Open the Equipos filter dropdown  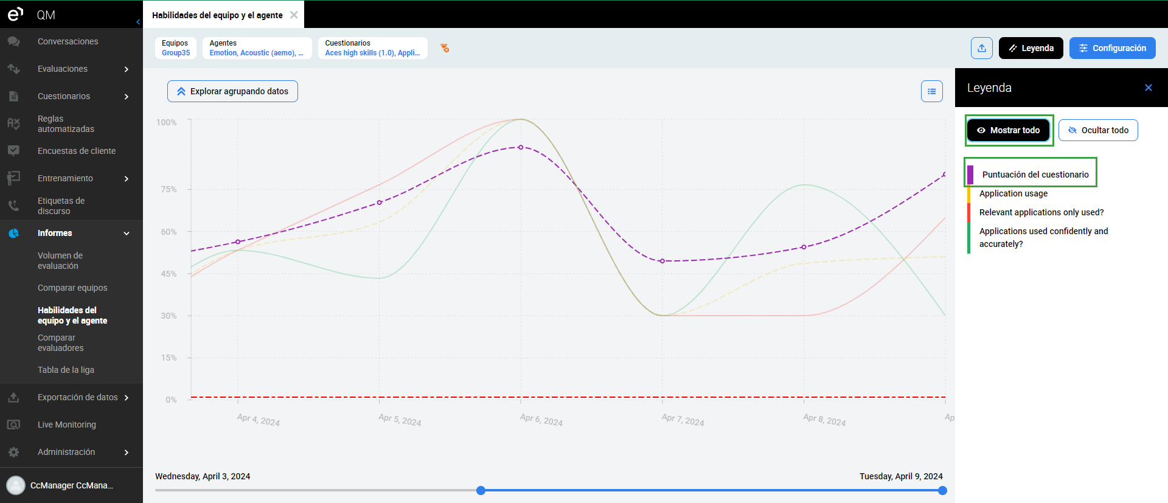176,48
